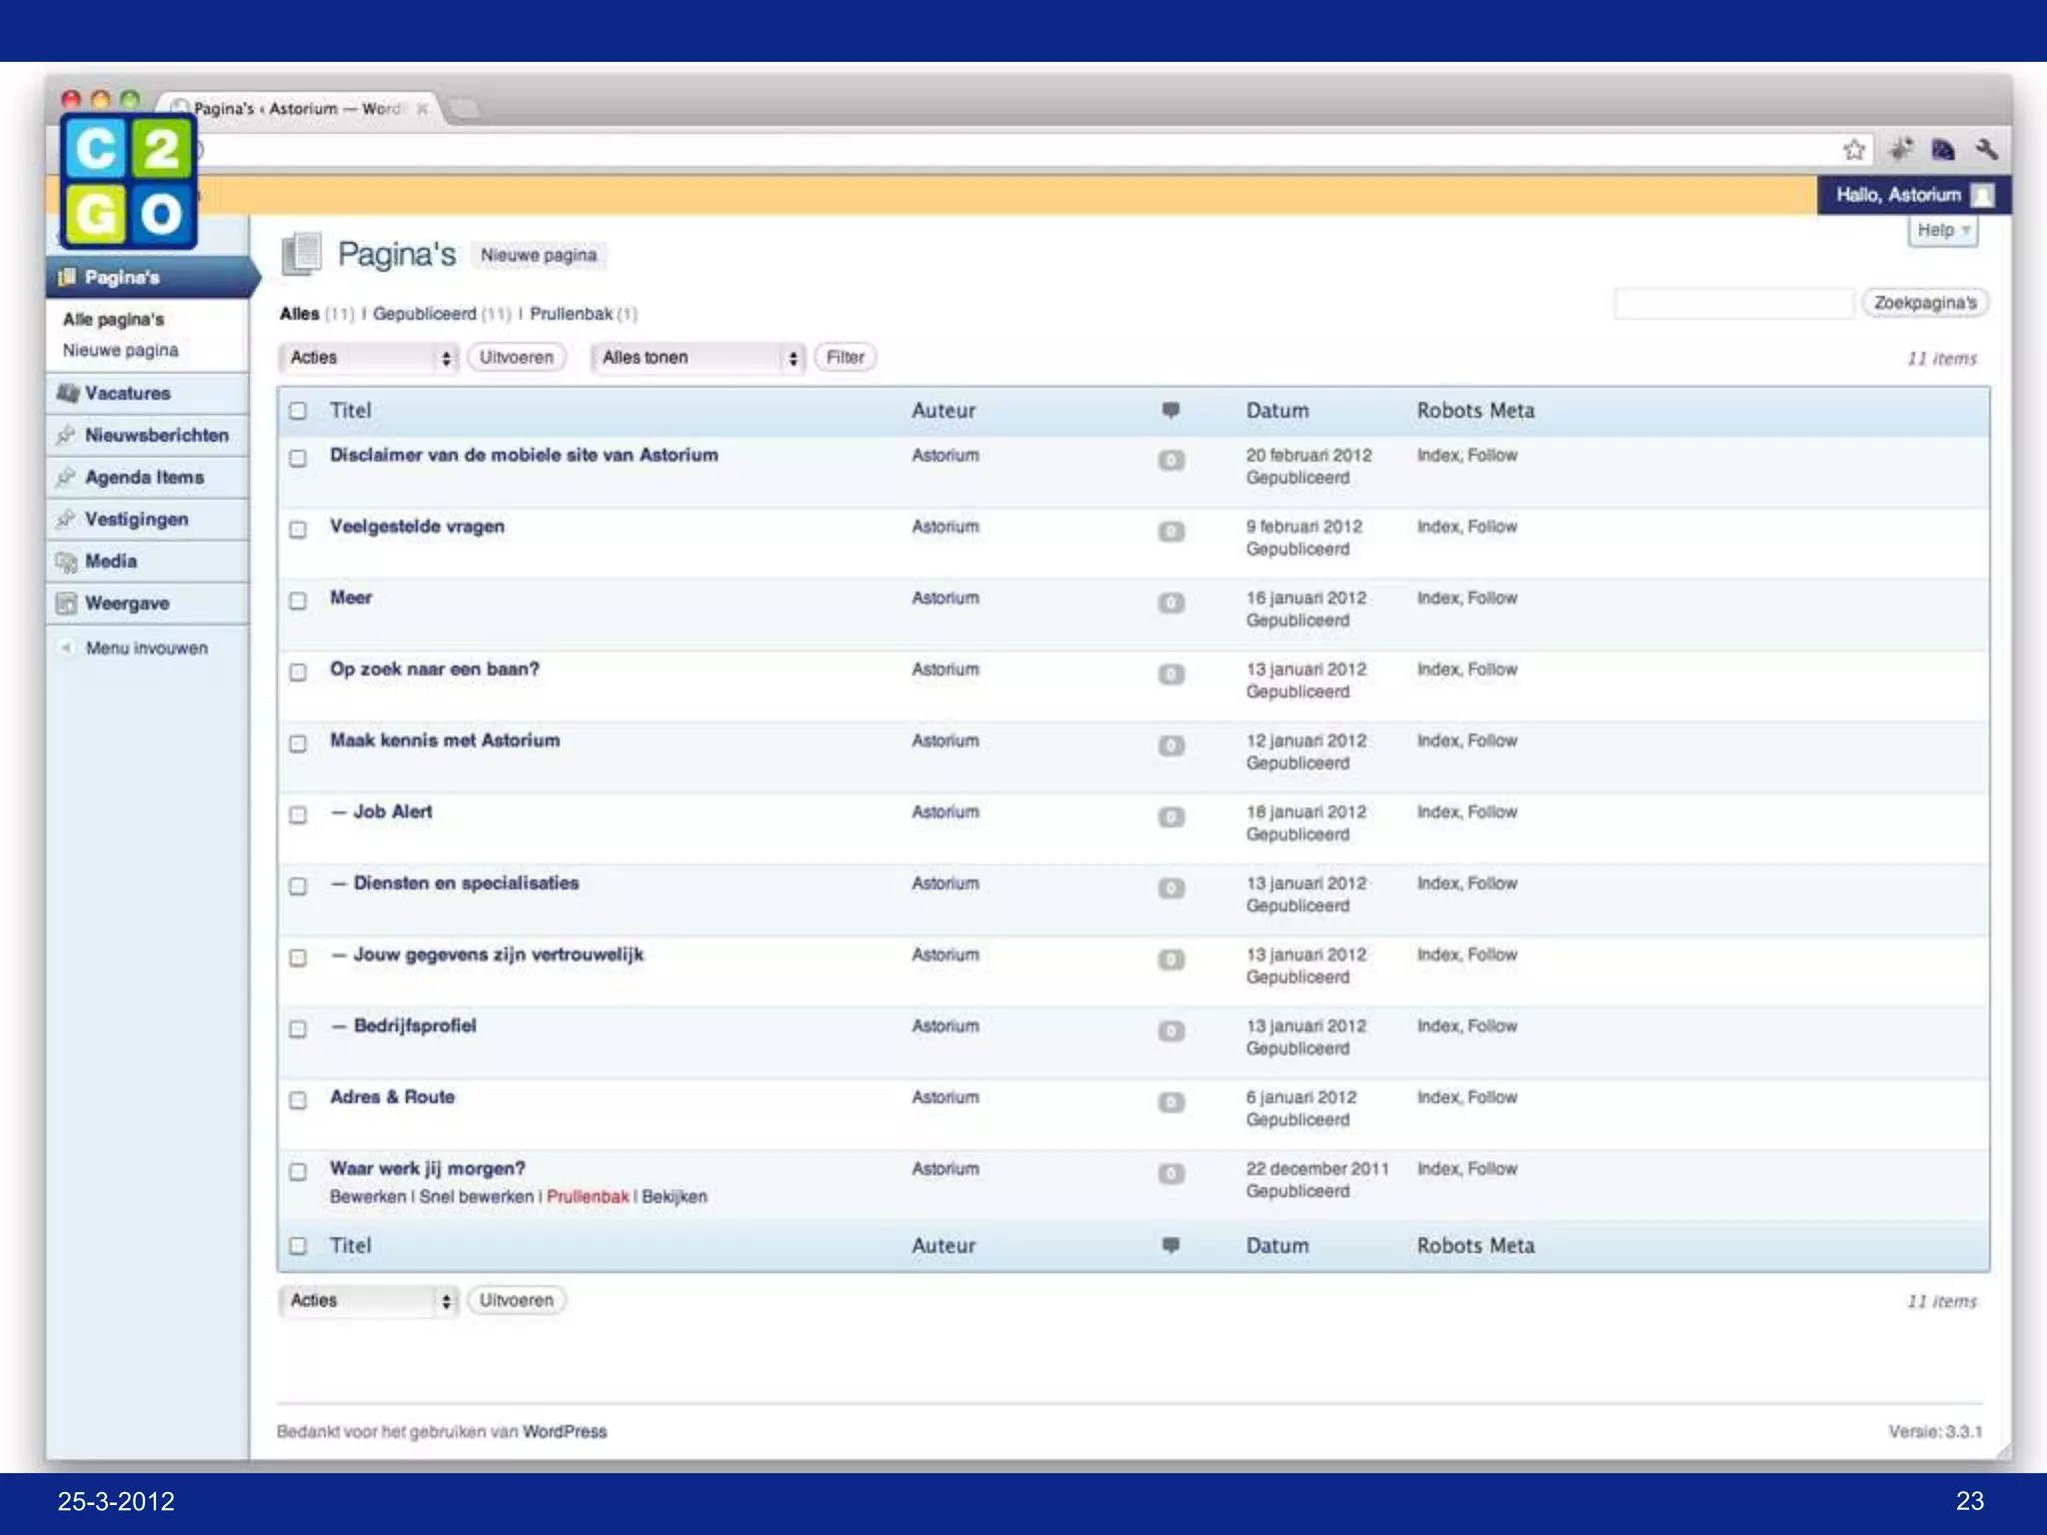Click comment count bubble for Veelgestelde vragen
2047x1535 pixels.
(1170, 532)
